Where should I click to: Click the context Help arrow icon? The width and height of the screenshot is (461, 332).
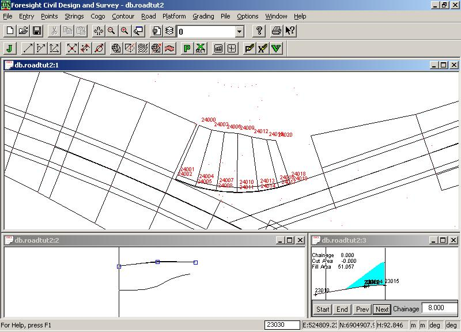tap(290, 31)
